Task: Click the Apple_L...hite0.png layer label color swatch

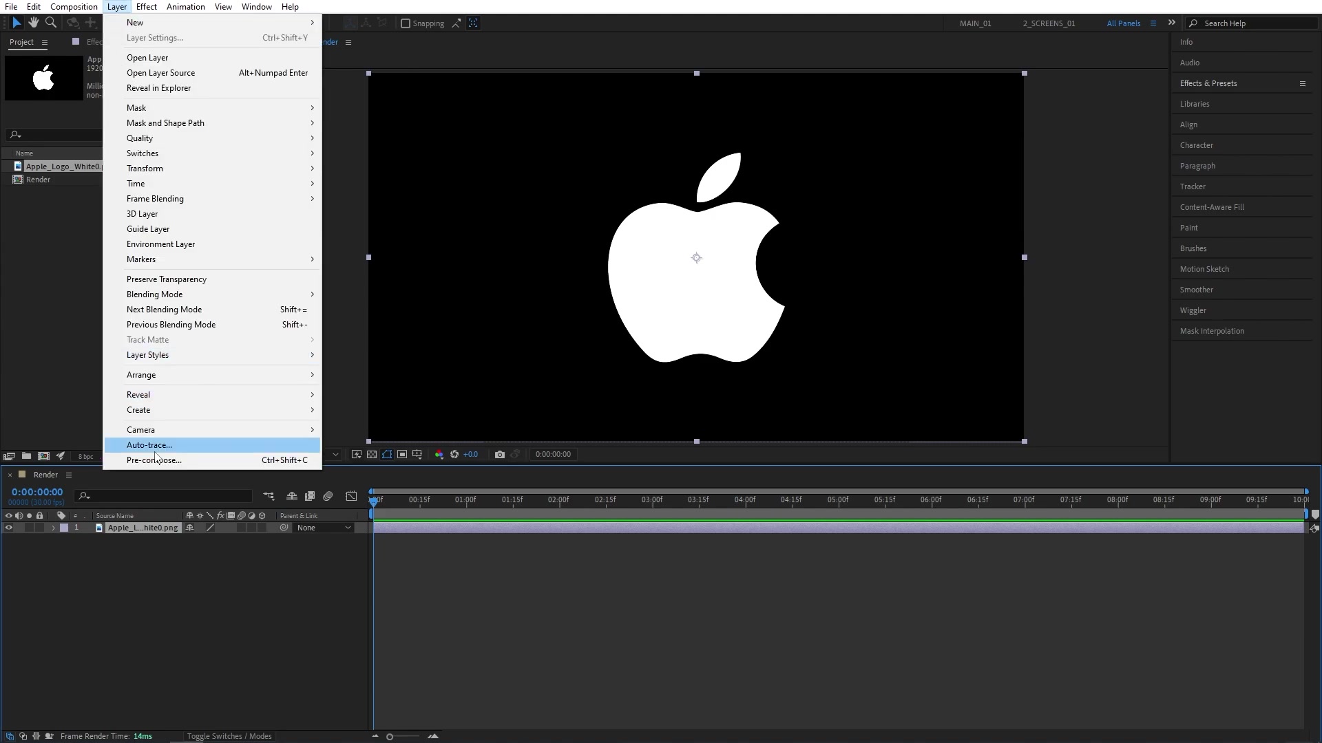Action: tap(64, 528)
